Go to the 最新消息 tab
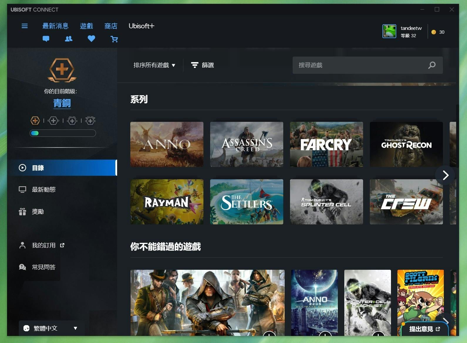This screenshot has height=343, width=467. (x=55, y=26)
